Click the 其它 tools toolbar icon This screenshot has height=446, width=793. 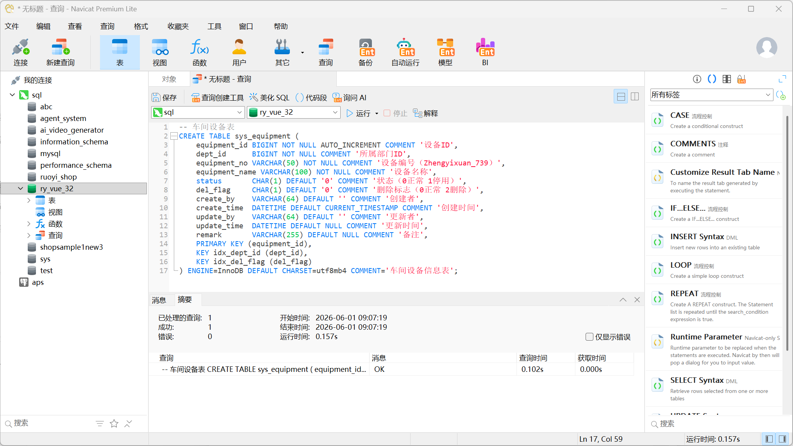point(282,53)
